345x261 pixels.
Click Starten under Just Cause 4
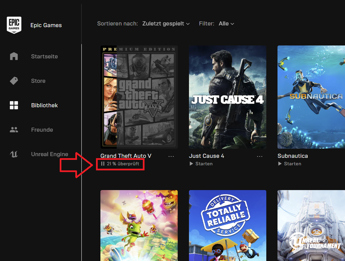[204, 164]
